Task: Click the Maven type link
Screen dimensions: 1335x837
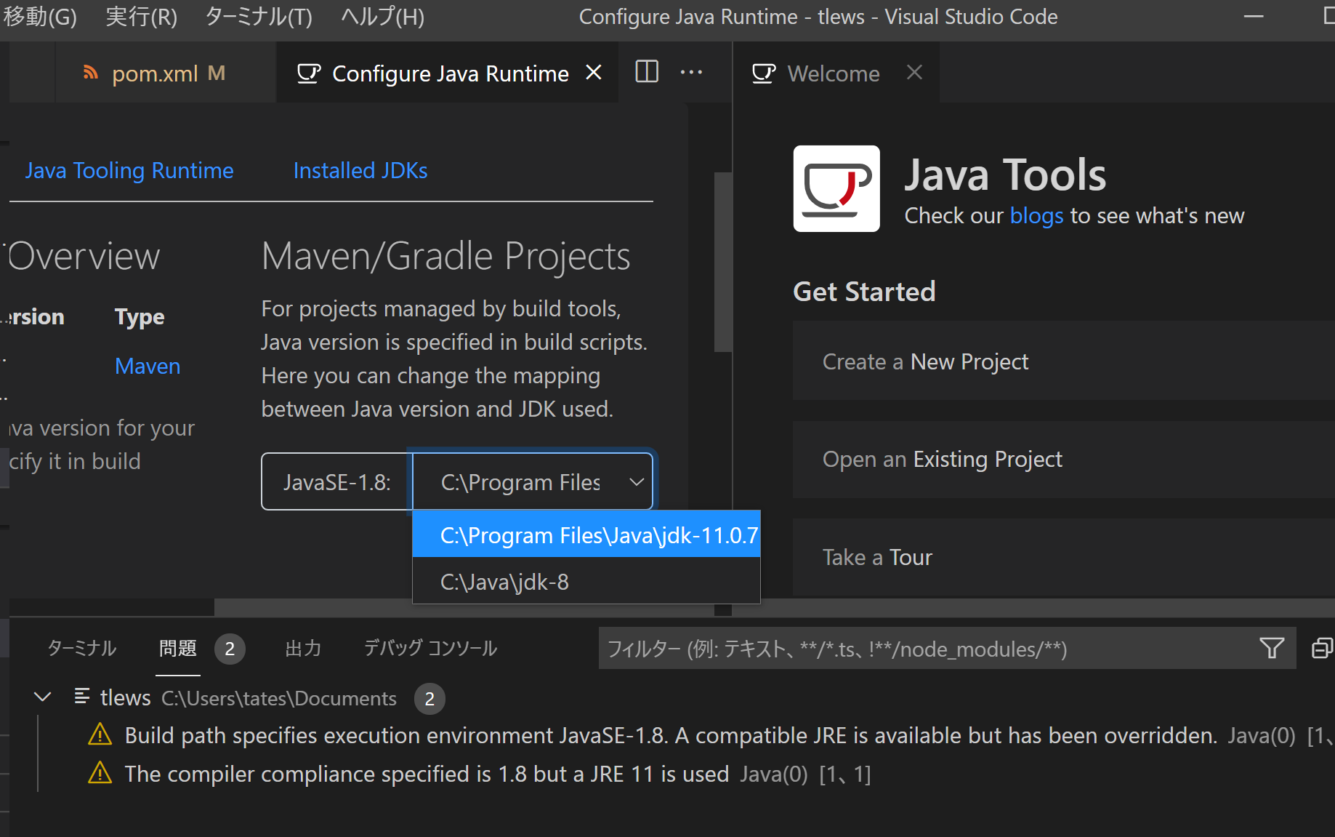Action: (148, 366)
